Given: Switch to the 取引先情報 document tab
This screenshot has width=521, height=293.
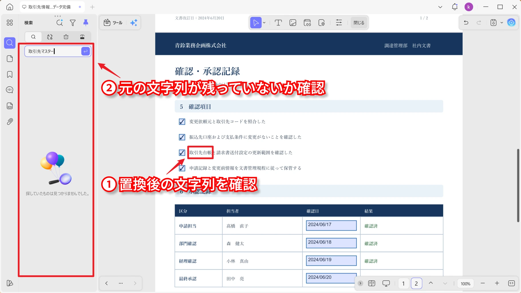Looking at the screenshot, I should [52, 7].
